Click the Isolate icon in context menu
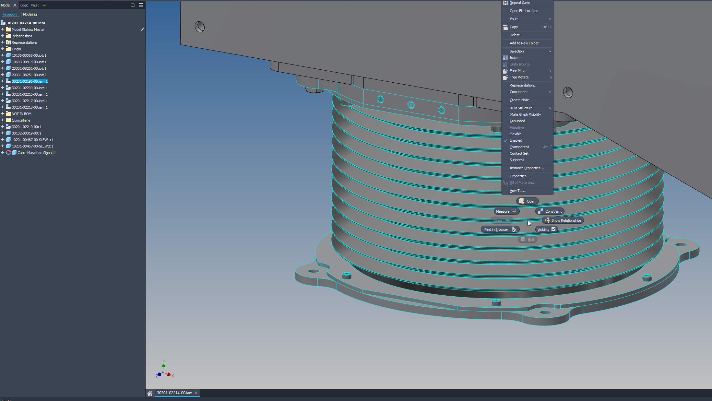Screen dimensions: 712x401 coord(505,58)
